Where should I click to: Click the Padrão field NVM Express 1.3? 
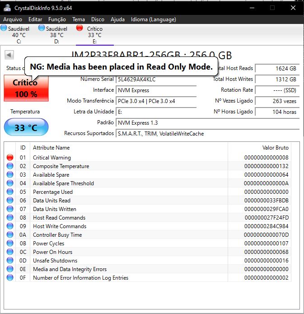point(208,122)
